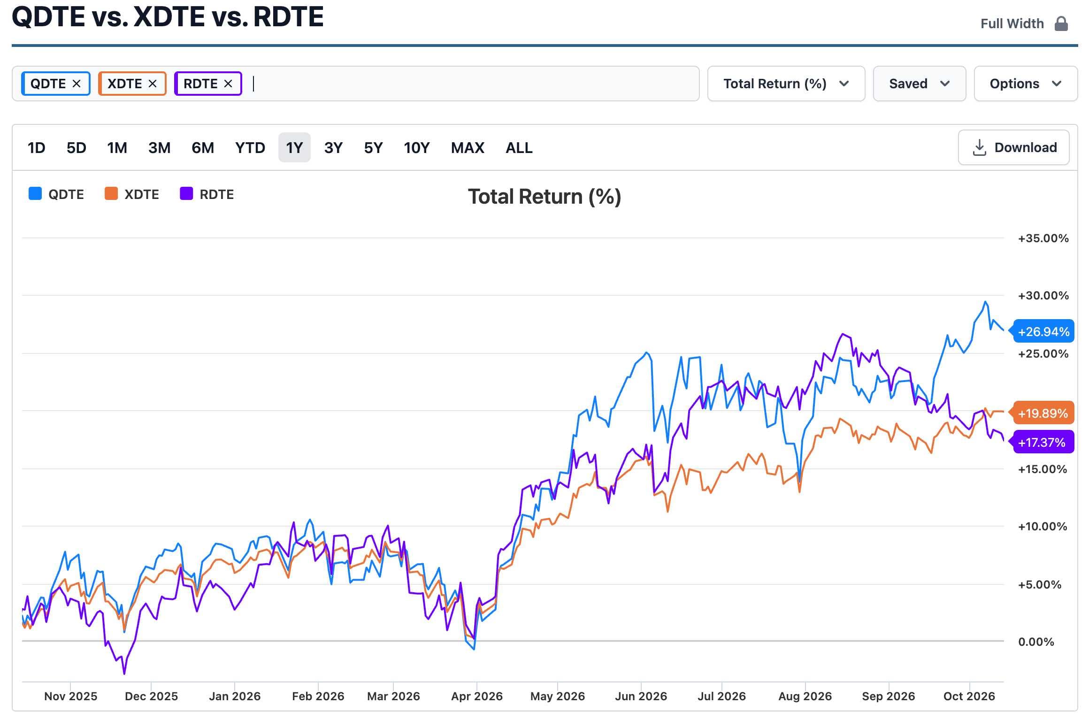Select the 5D time range
This screenshot has width=1089, height=719.
pyautogui.click(x=77, y=148)
